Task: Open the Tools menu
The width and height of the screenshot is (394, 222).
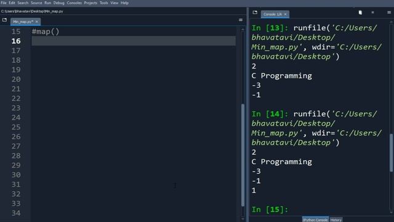Action: pyautogui.click(x=104, y=3)
